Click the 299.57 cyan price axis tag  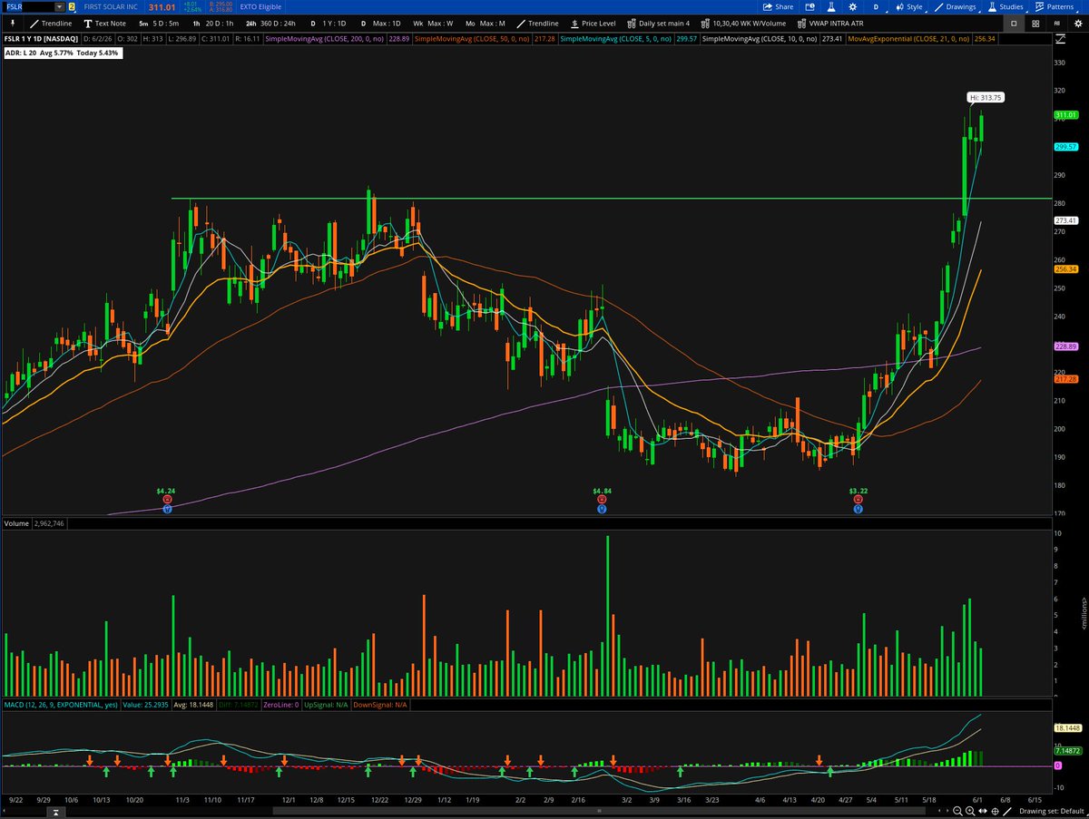[1065, 147]
